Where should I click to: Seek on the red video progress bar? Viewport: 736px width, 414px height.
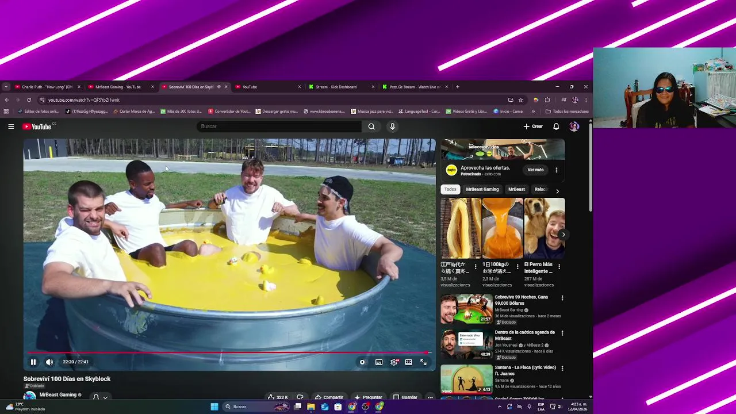coord(229,353)
